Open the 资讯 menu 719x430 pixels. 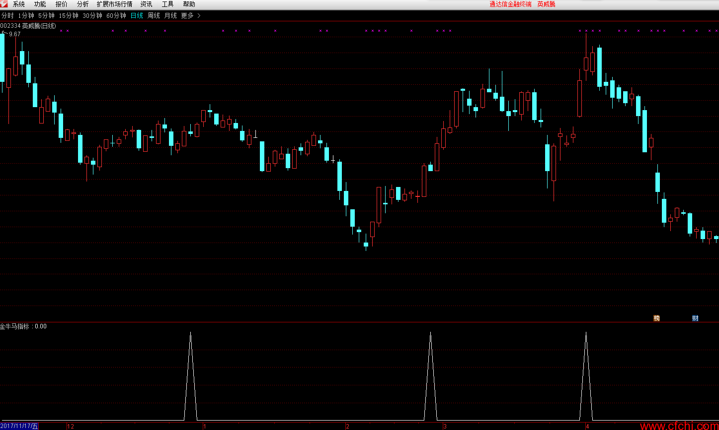coord(147,4)
